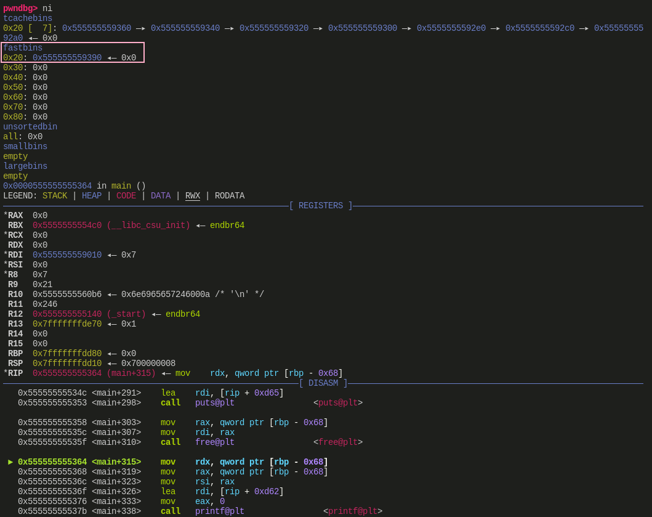This screenshot has width=652, height=517.
Task: Click the fastbins heading in the highlighted box
Action: tap(23, 48)
